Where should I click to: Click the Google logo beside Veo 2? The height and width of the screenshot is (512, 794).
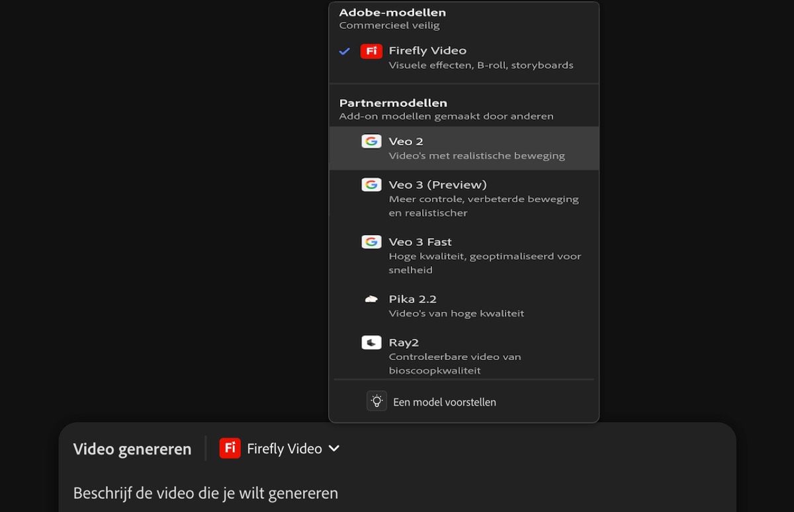[371, 141]
